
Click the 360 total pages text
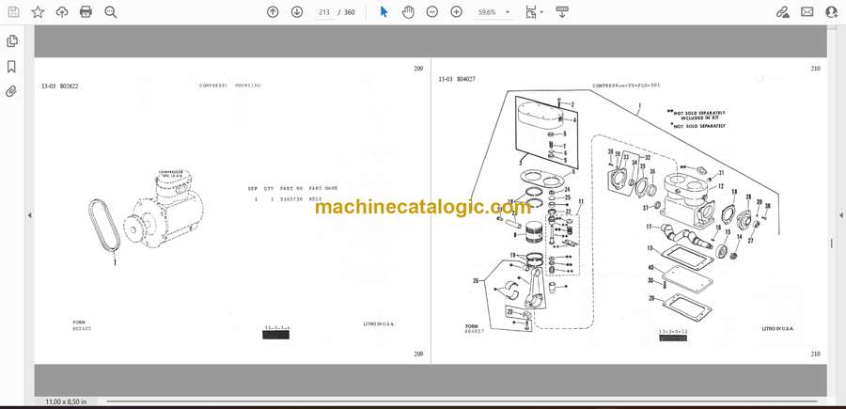click(350, 12)
